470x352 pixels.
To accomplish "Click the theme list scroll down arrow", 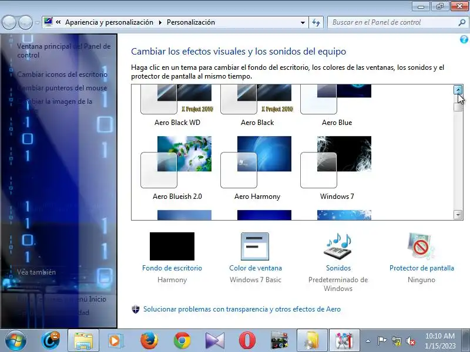I will coord(458,215).
